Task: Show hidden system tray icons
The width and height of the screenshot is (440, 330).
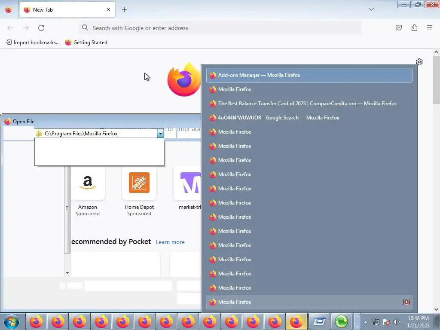Action: pos(365,322)
